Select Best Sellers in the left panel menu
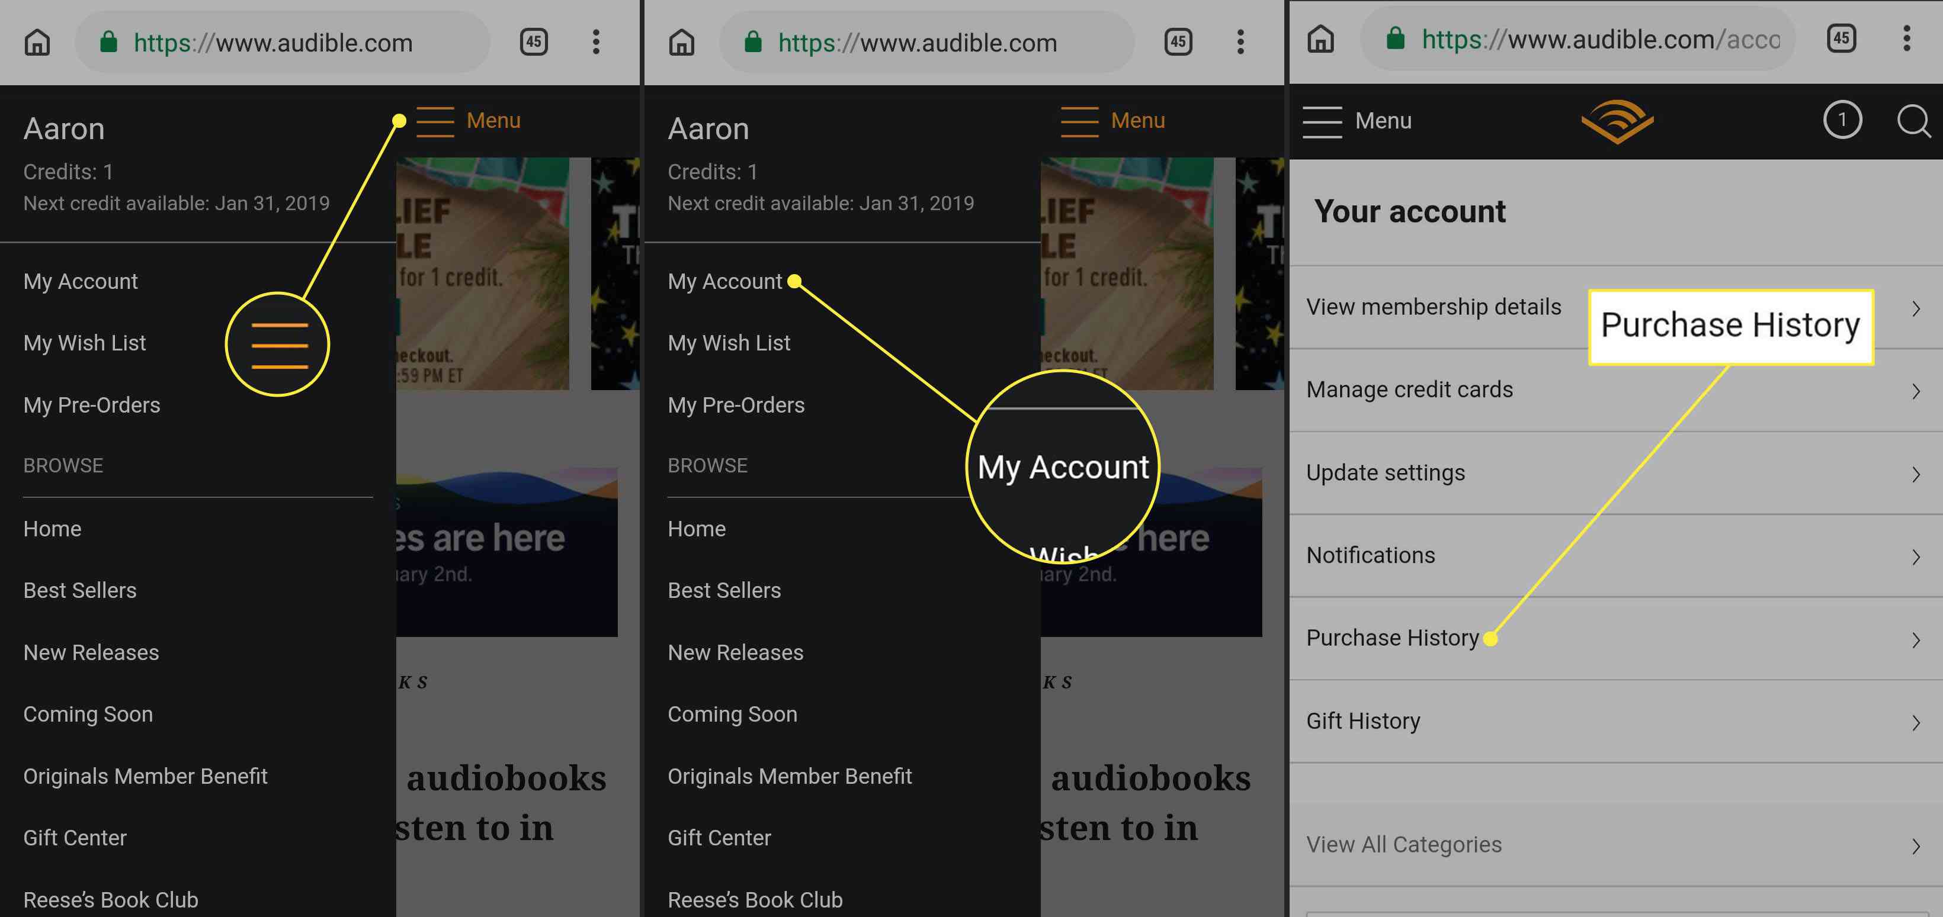The image size is (1943, 917). tap(80, 591)
